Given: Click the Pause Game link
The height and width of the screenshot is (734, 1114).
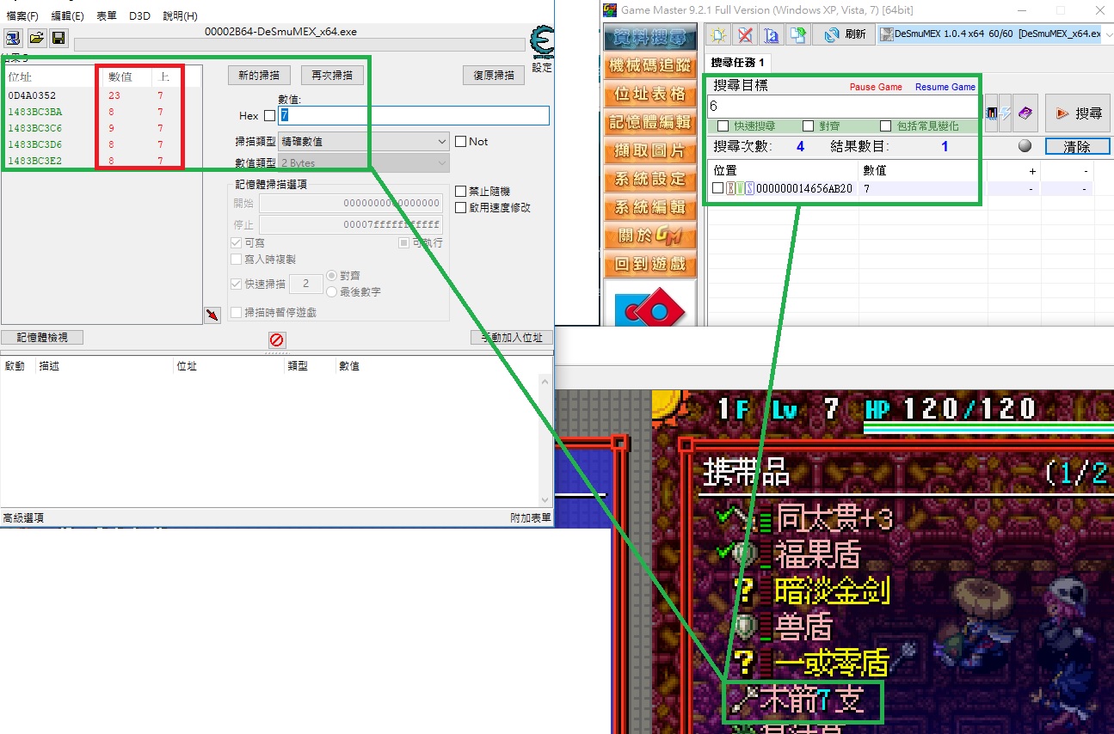Looking at the screenshot, I should click(x=876, y=87).
